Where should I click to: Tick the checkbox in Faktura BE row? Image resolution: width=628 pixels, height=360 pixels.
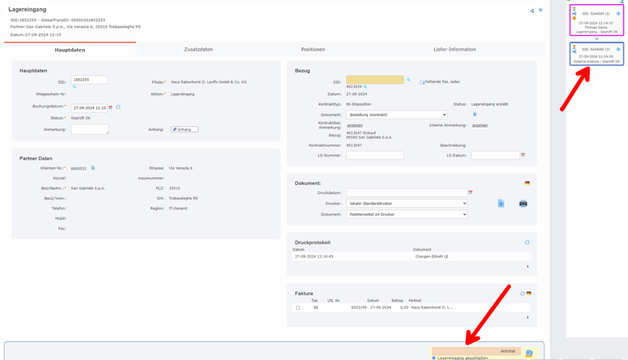(298, 308)
